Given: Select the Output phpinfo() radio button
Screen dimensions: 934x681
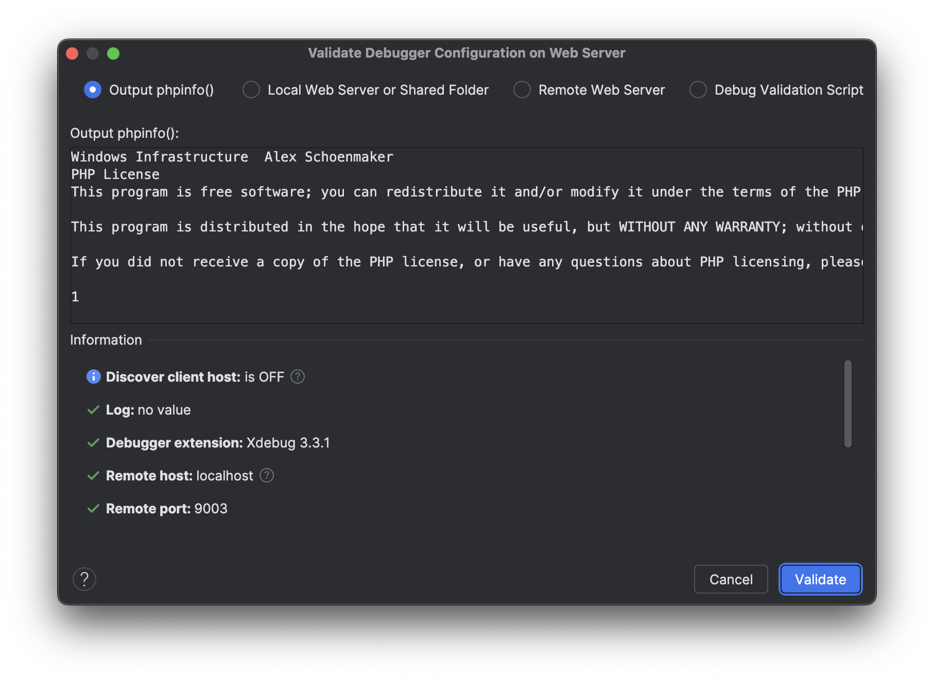Looking at the screenshot, I should 93,89.
